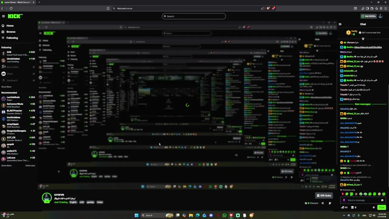Show hidden system tray icons
Screen dimensions: 389x219
click(344, 215)
